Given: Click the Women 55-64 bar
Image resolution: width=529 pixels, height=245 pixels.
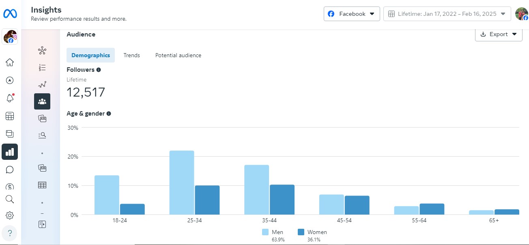Looking at the screenshot, I should click(432, 209).
